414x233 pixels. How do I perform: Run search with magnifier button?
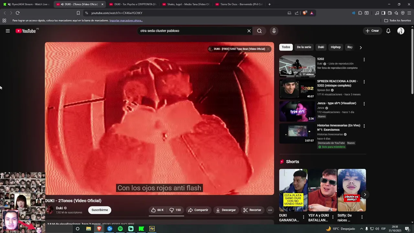259,31
